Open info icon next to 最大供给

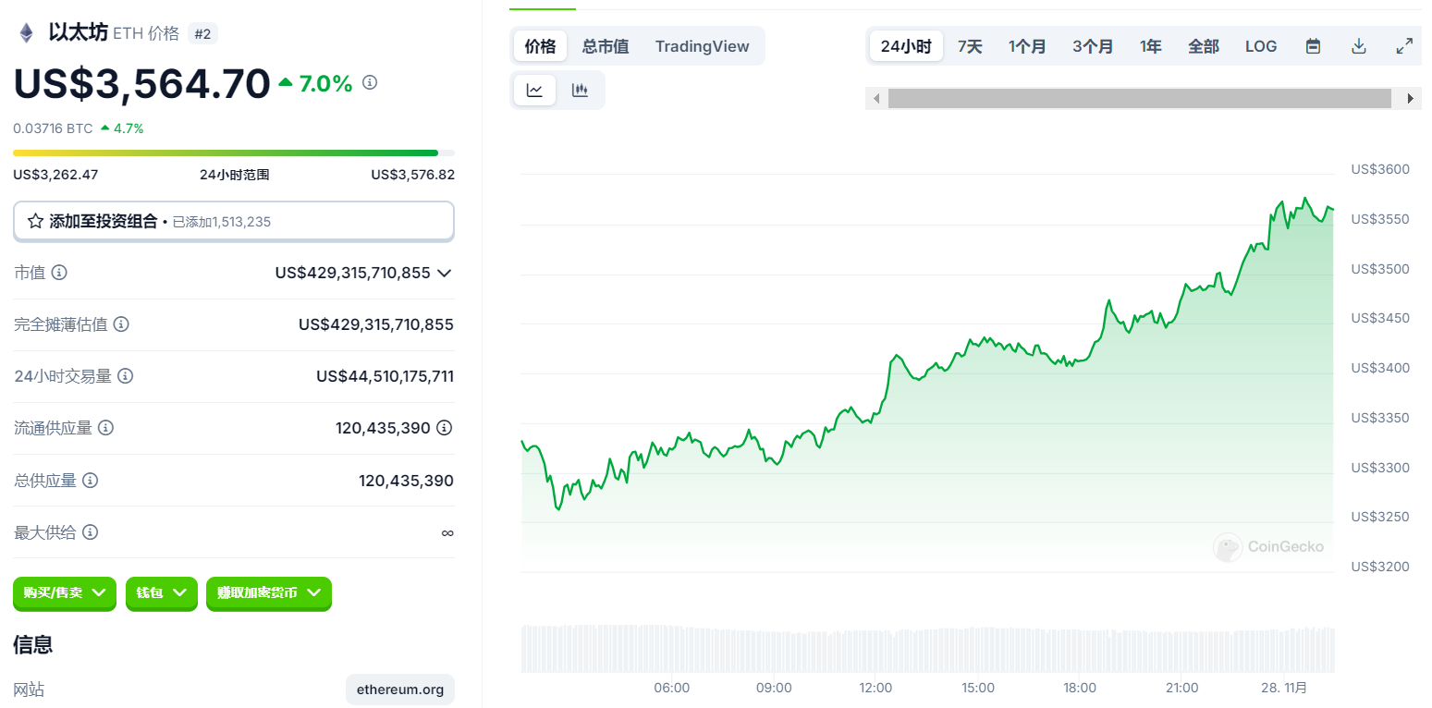point(91,532)
